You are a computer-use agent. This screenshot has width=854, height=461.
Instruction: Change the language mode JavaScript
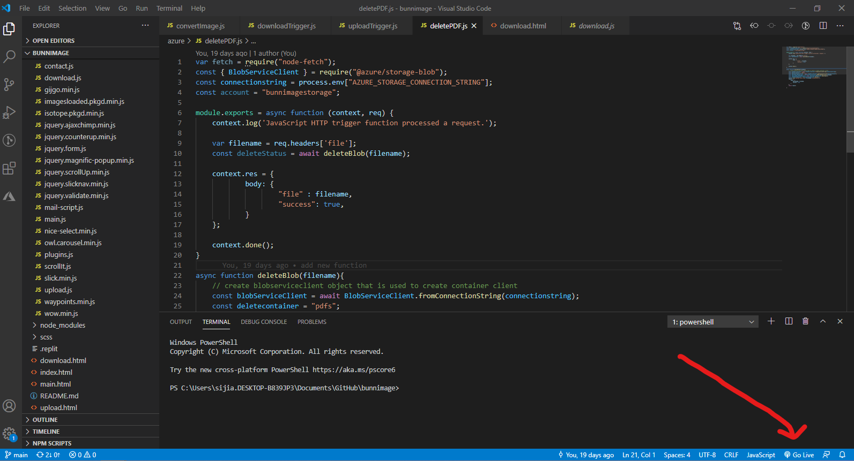[761, 455]
